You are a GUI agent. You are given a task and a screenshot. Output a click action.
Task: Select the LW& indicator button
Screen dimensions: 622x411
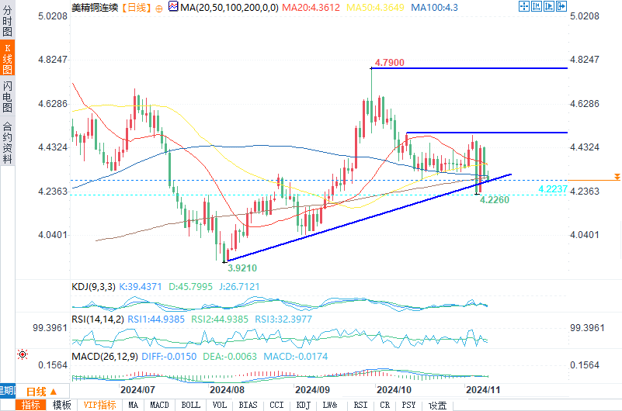click(330, 405)
